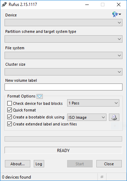Click the About... button
Viewport: 127px width, 181px height.
coord(17,164)
